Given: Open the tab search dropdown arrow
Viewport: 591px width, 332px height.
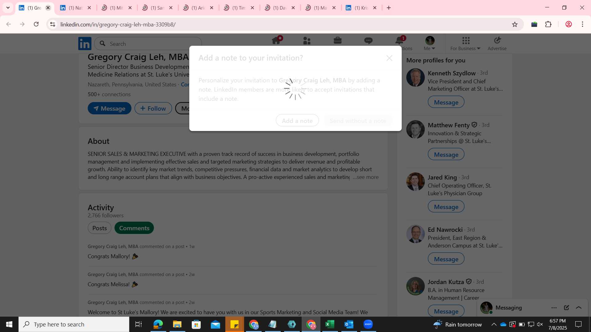Looking at the screenshot, I should coord(8,8).
